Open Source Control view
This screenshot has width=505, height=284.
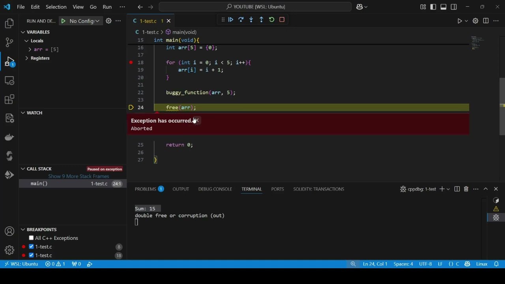point(9,42)
